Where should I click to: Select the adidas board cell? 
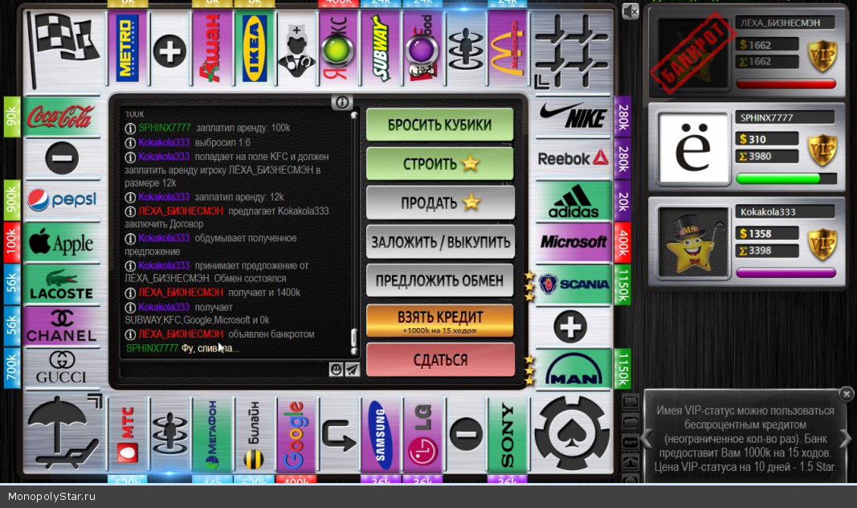coord(573,201)
